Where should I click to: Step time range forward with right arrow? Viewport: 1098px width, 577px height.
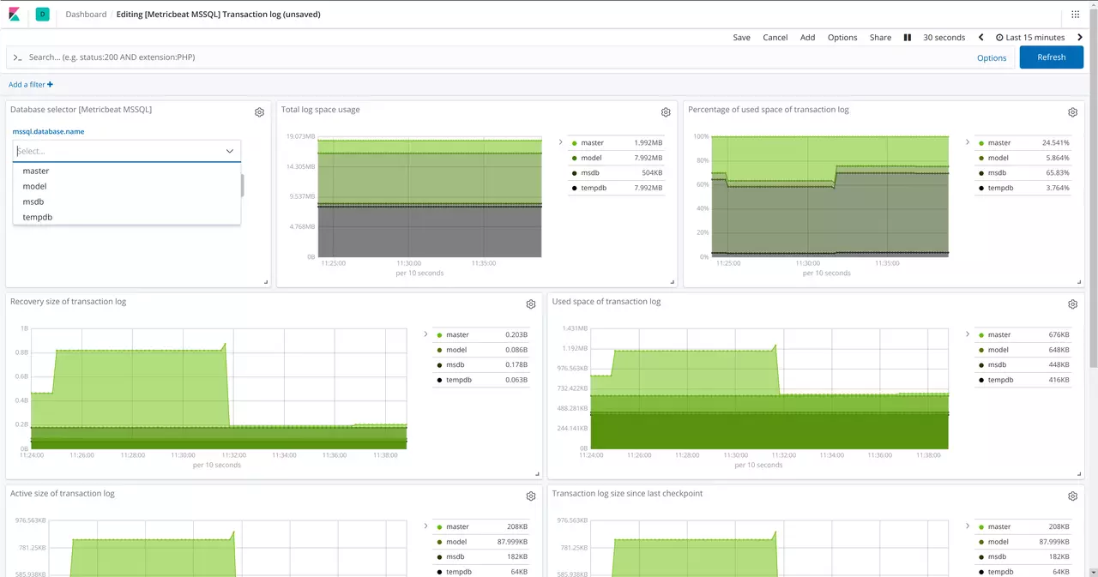(x=1080, y=38)
